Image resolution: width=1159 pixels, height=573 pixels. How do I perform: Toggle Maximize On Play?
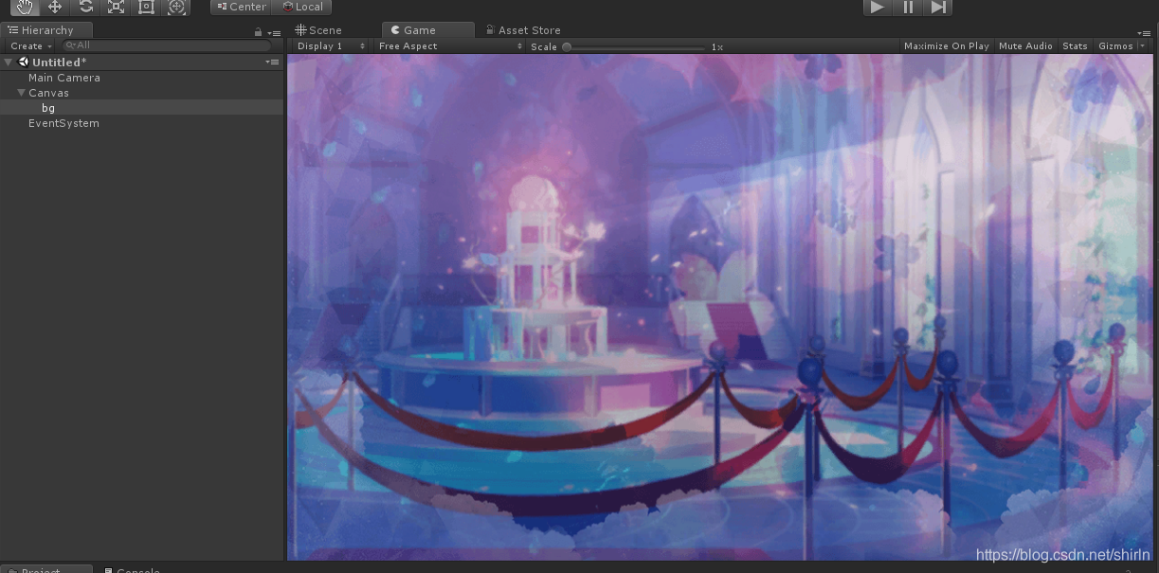point(946,46)
